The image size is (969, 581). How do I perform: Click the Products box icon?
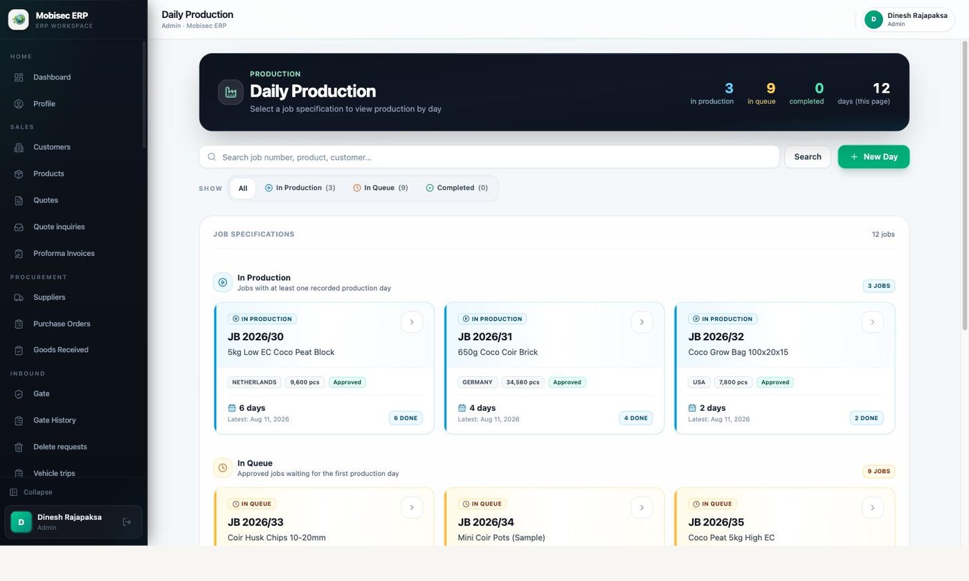[x=19, y=174]
